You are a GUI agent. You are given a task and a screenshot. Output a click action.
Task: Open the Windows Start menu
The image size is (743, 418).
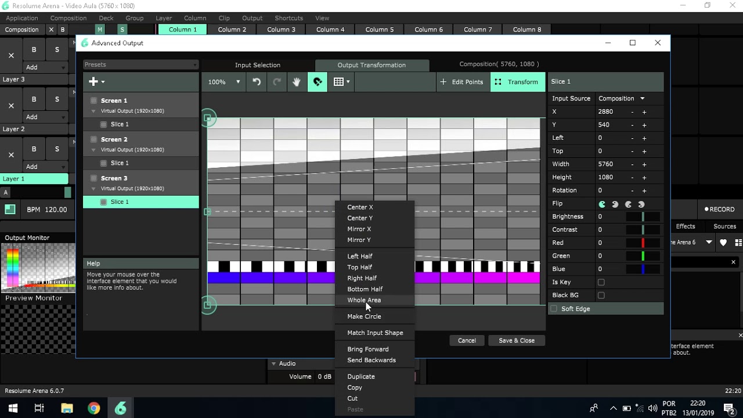point(13,408)
